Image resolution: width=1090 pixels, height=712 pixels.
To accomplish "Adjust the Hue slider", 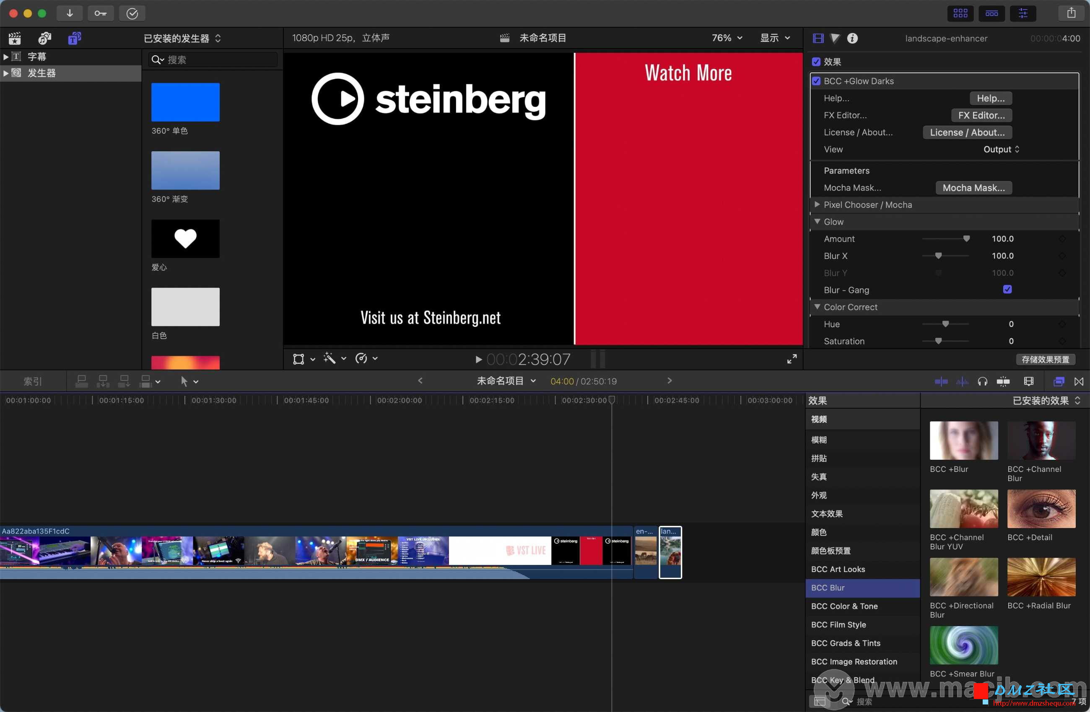I will coord(945,324).
